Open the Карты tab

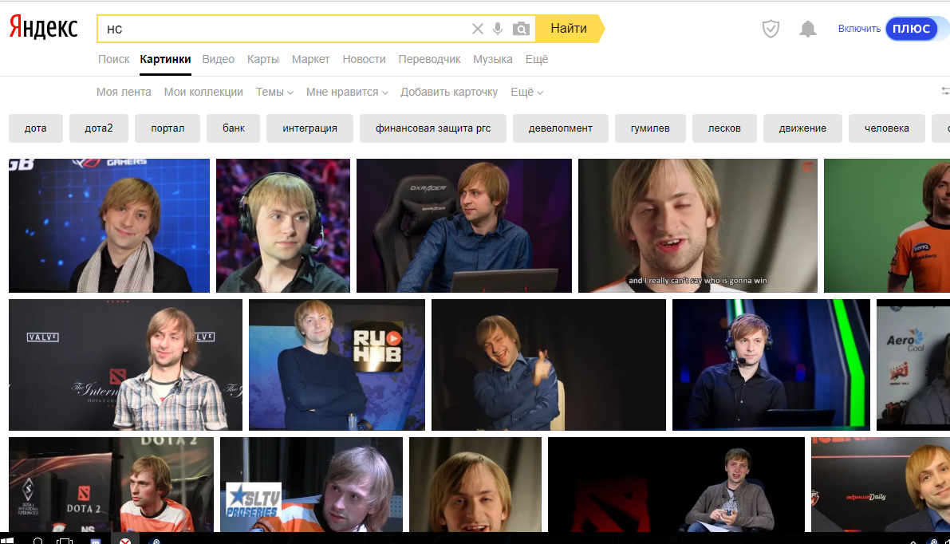263,59
